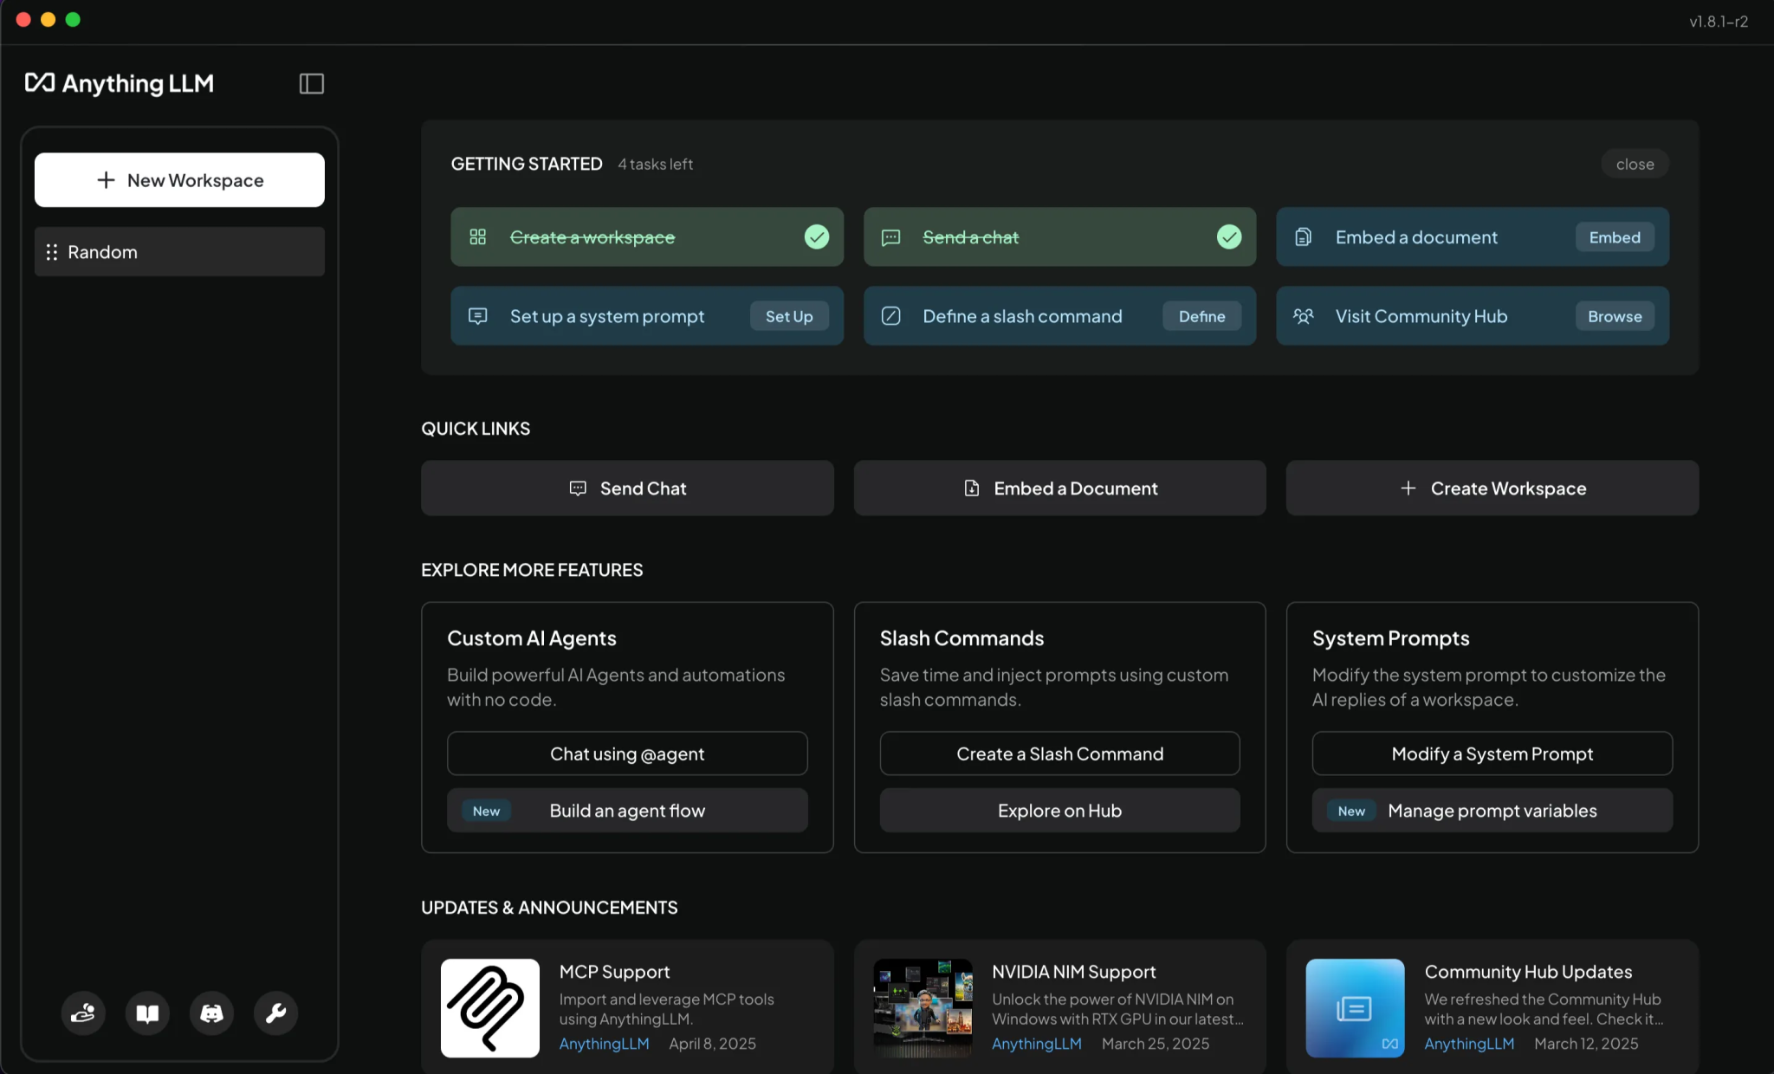
Task: Click the document icon beside Embed a document
Action: point(1303,236)
